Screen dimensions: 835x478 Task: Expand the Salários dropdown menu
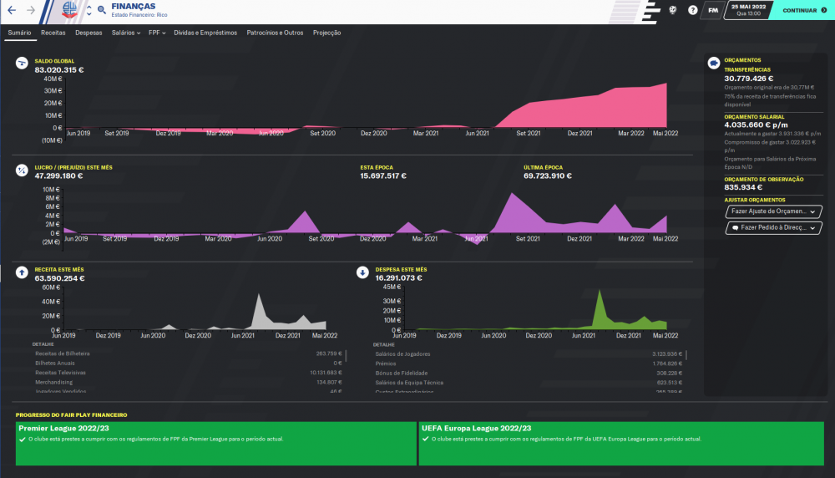pos(126,33)
